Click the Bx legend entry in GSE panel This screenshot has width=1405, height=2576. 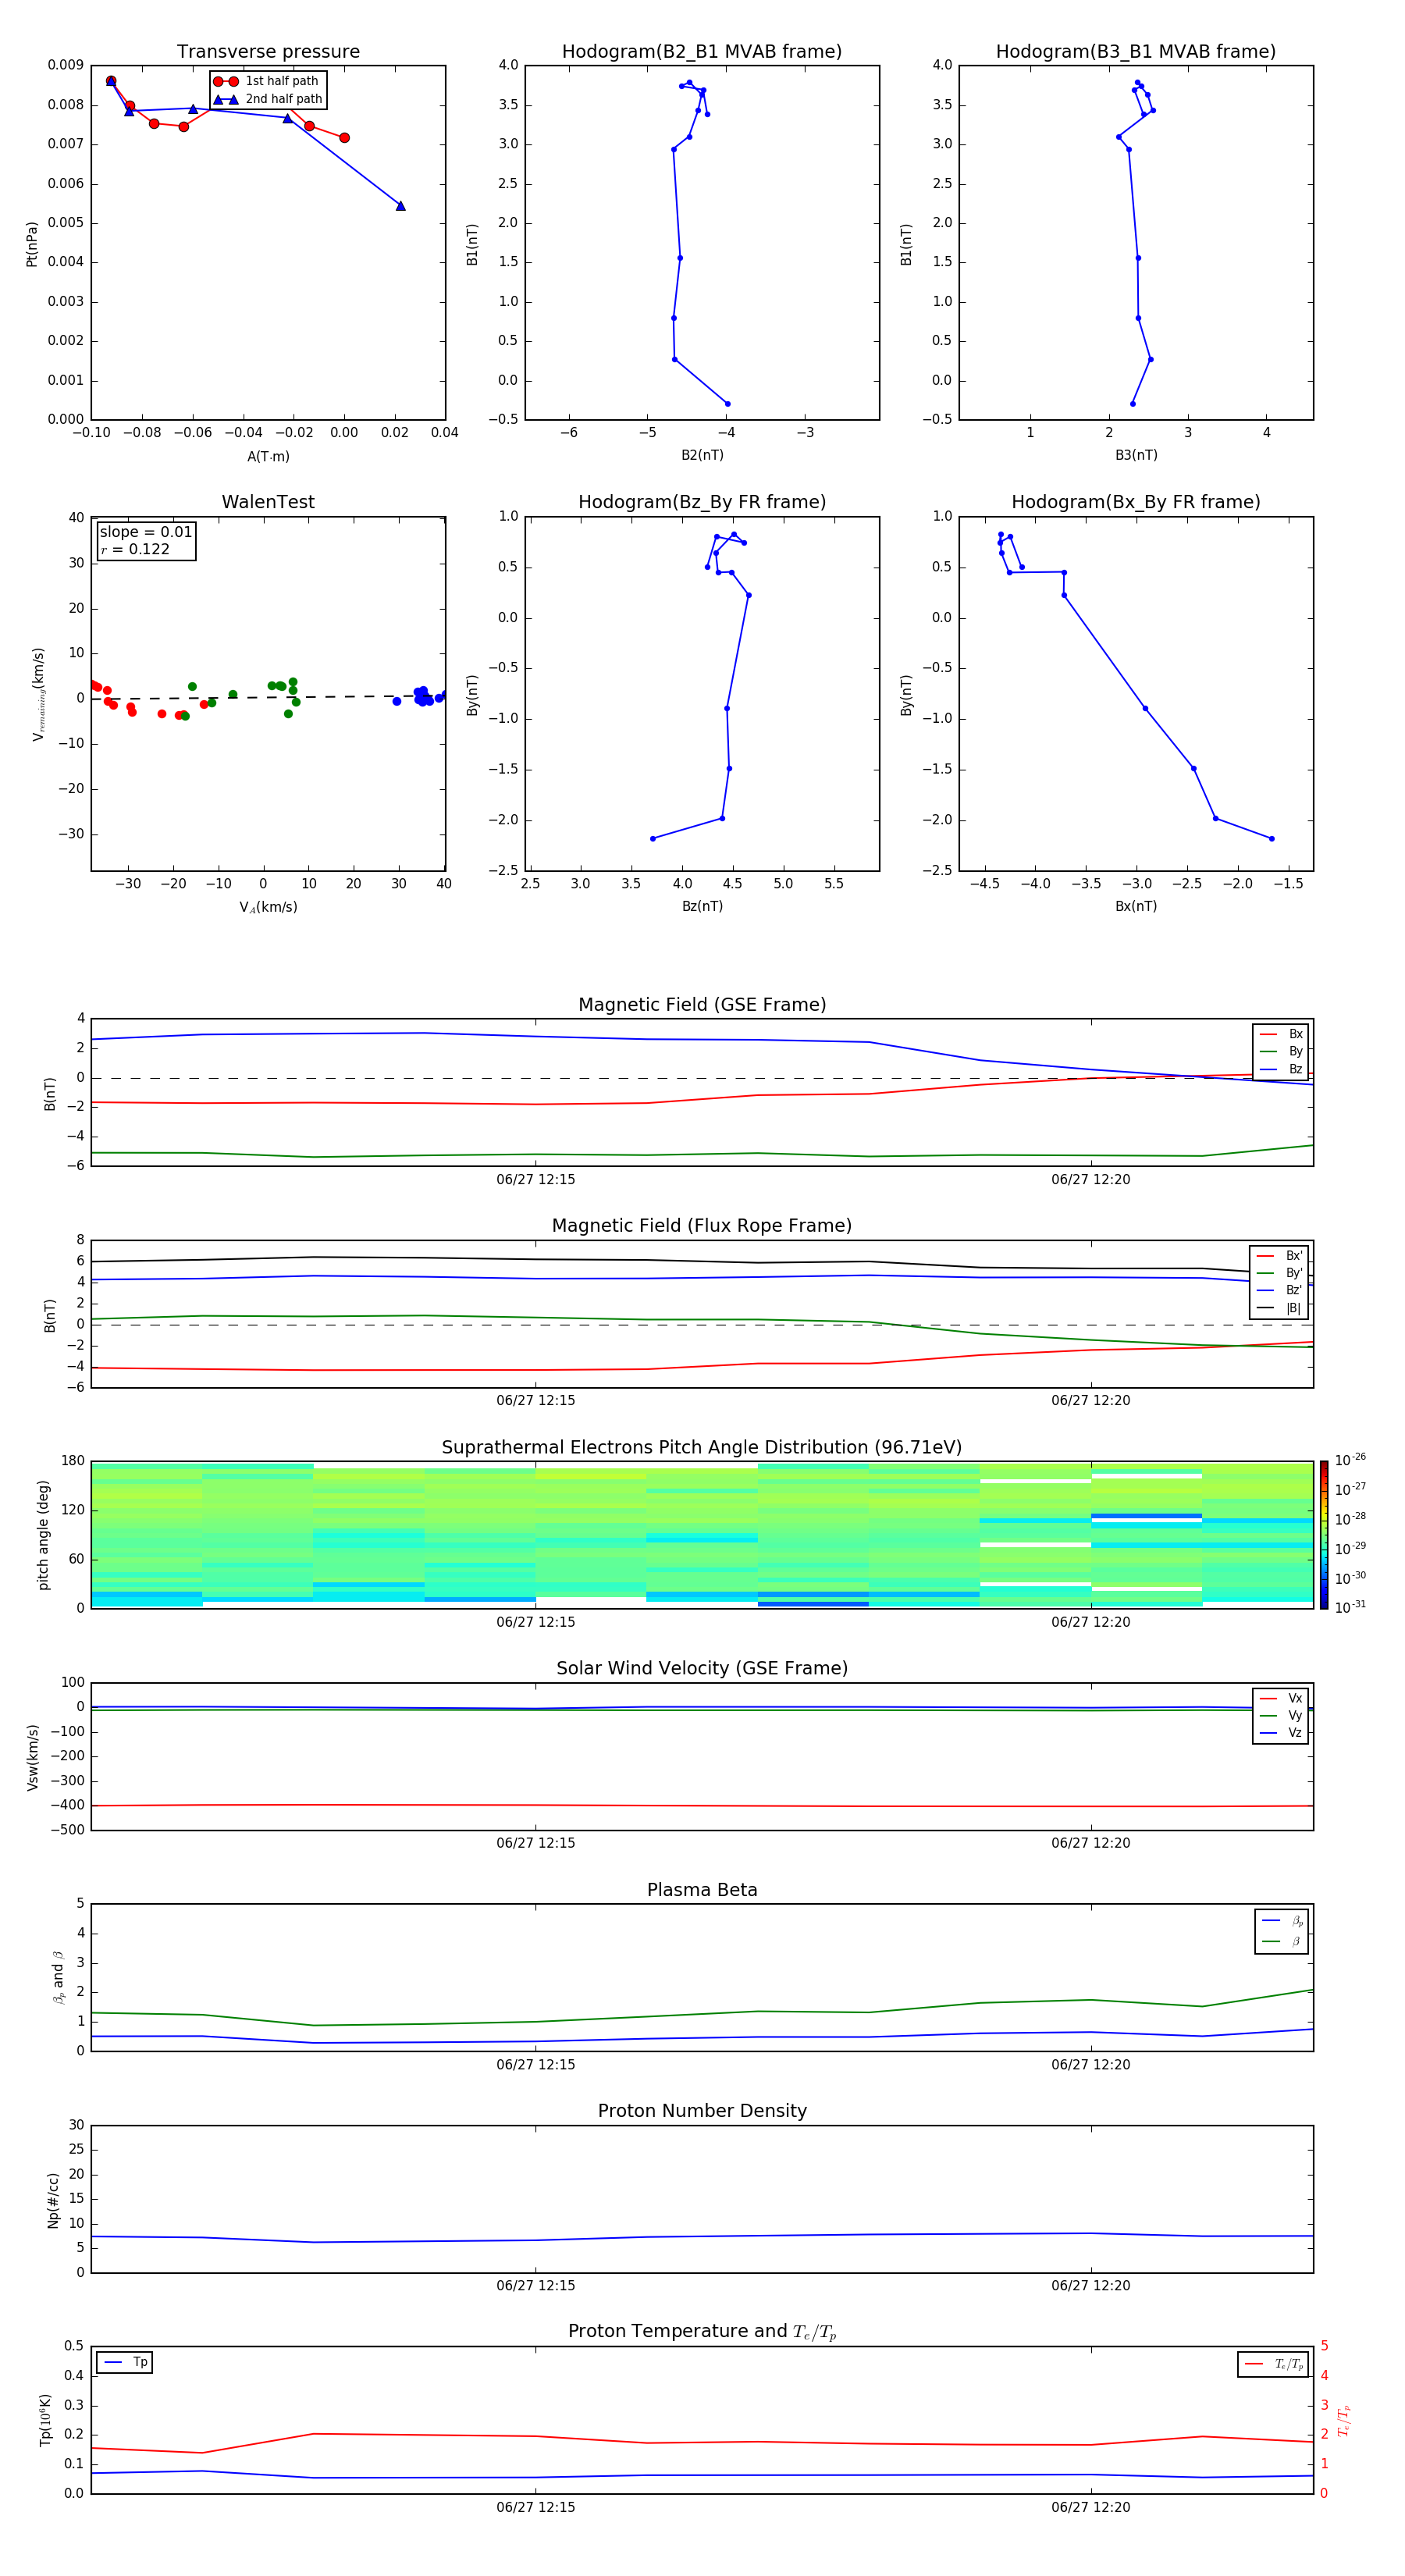(1281, 1034)
